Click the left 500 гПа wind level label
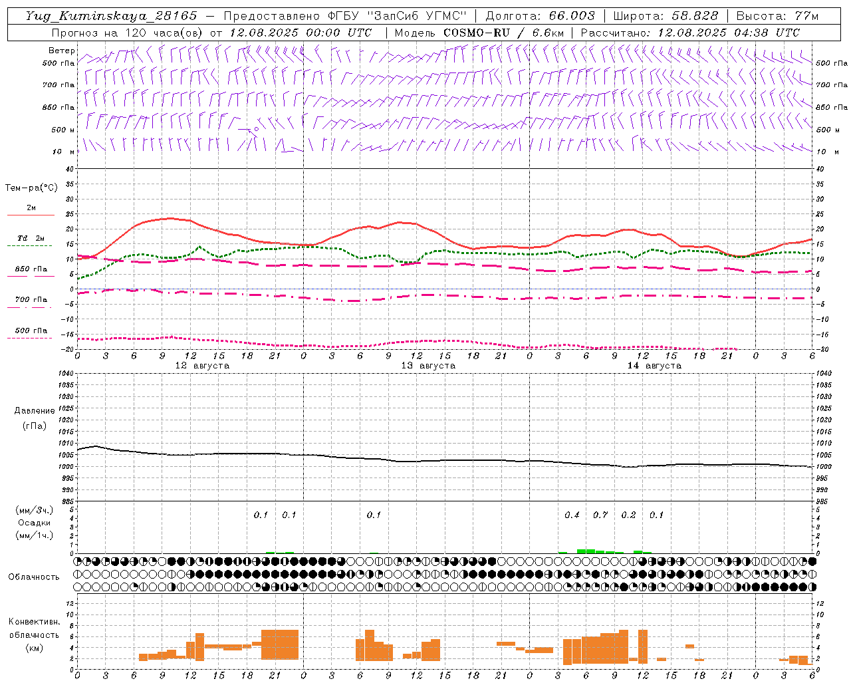 pos(59,63)
